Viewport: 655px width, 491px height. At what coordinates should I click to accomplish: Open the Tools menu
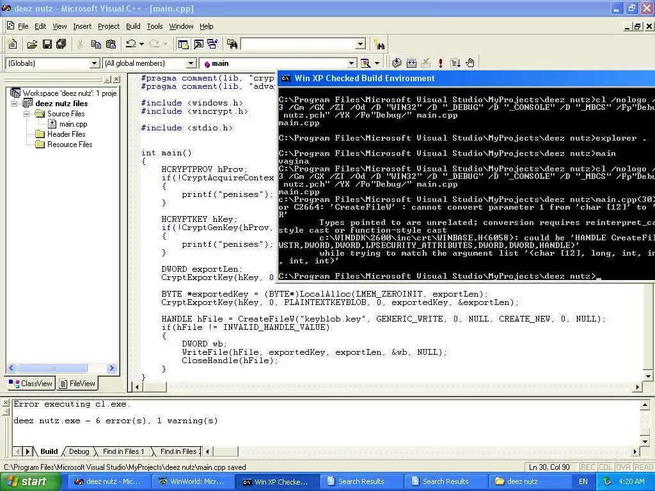[155, 26]
